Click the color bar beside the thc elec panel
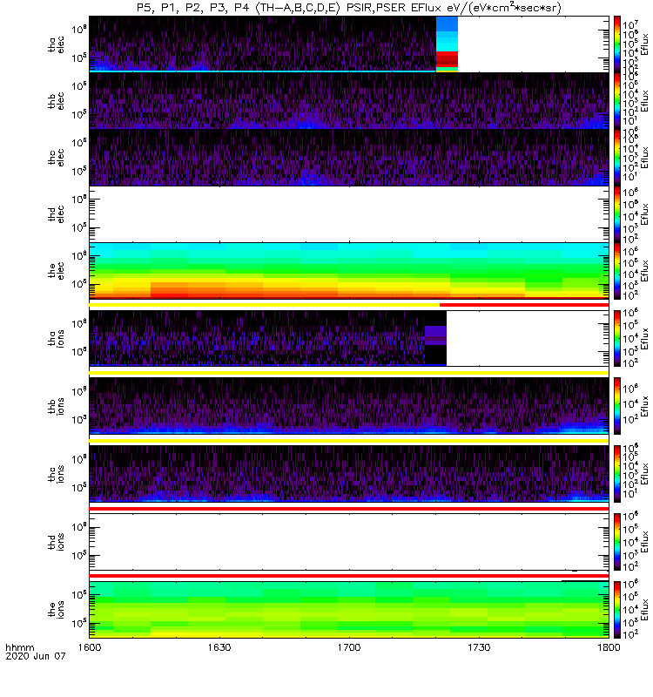Viewport: 653px width, 697px height. 617,158
